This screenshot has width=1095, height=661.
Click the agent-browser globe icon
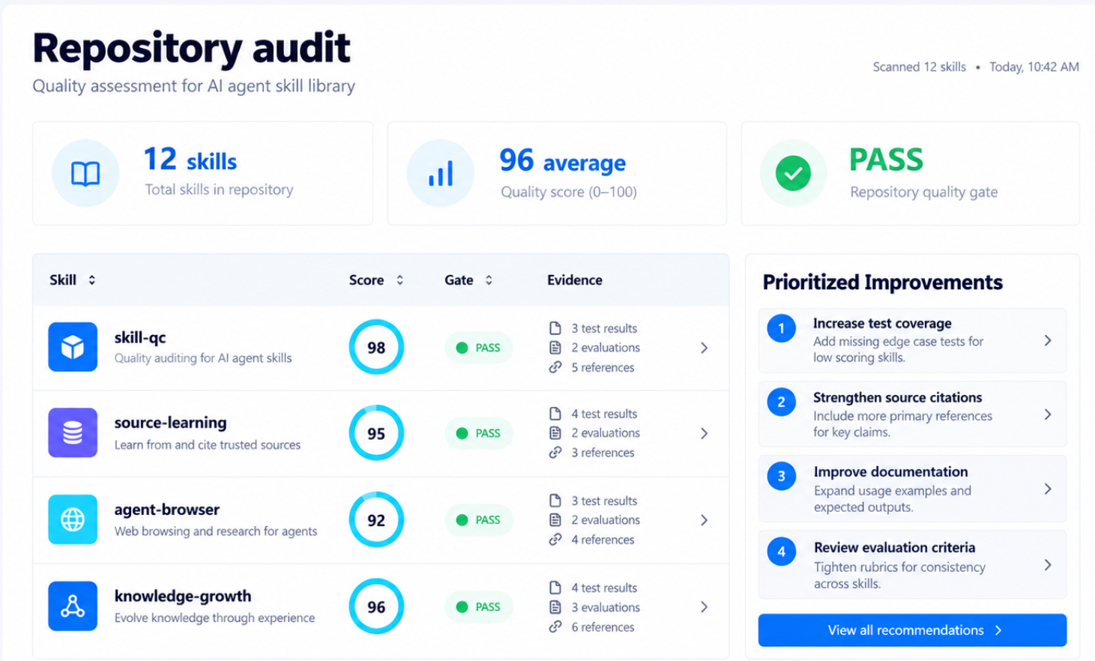click(x=73, y=519)
